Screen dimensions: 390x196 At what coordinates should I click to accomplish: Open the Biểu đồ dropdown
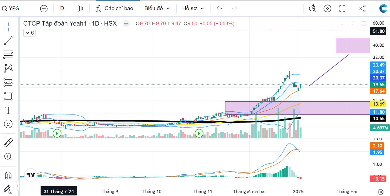tap(157, 8)
